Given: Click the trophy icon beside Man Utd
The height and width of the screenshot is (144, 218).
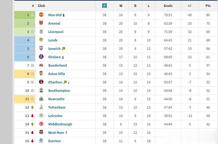Looking at the screenshot, I should pos(64,15).
